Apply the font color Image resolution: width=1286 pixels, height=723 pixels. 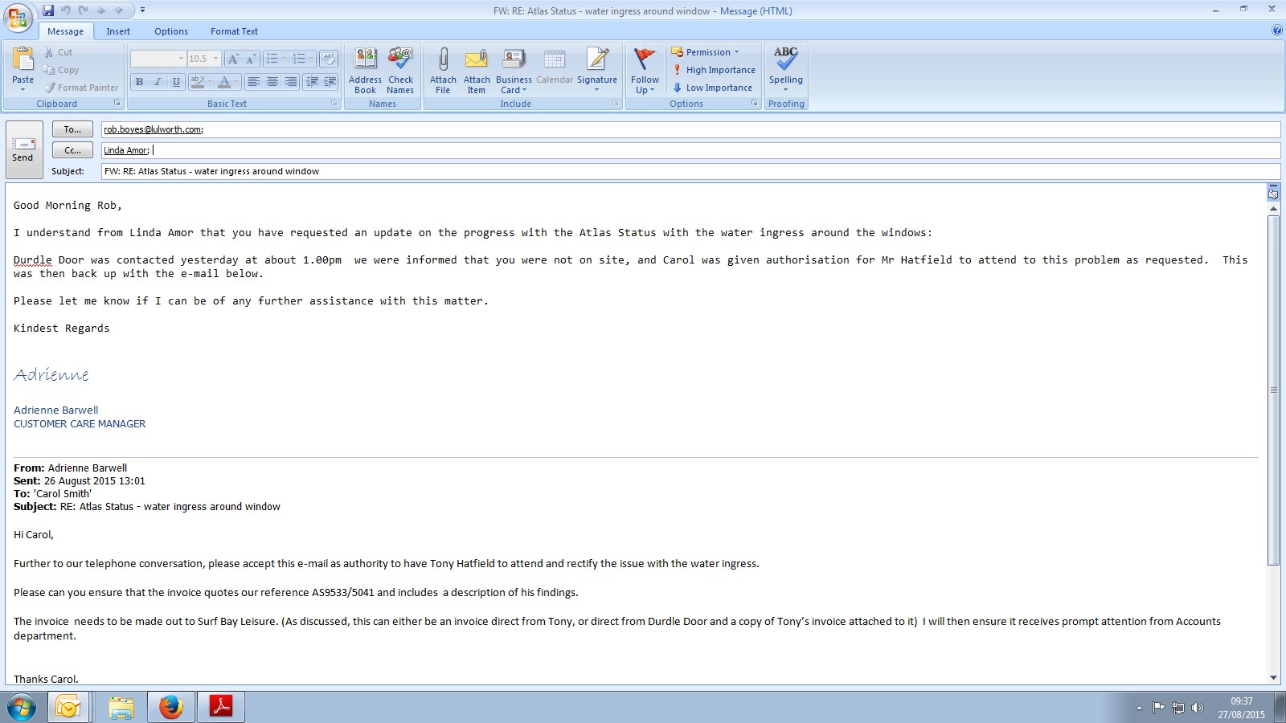coord(224,81)
